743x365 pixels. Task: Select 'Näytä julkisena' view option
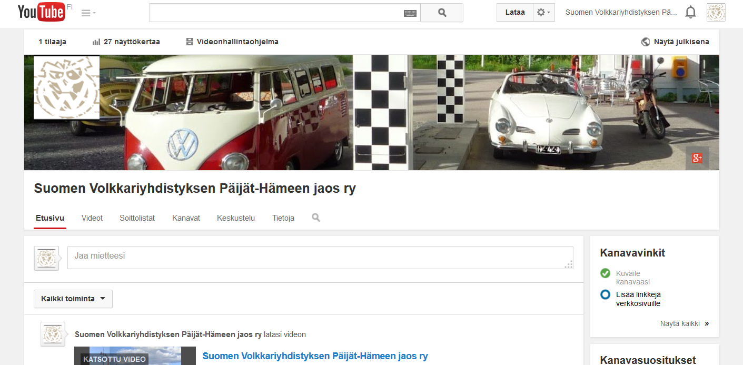point(675,42)
